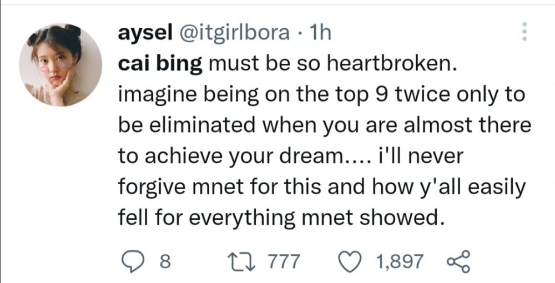Click the bold cai bing text
Screen dimensions: 555x283
click(x=160, y=64)
